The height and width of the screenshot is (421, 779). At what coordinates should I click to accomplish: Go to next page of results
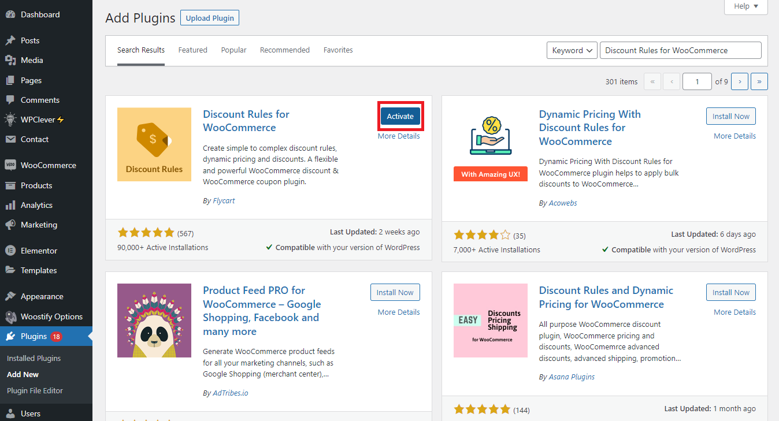coord(740,81)
